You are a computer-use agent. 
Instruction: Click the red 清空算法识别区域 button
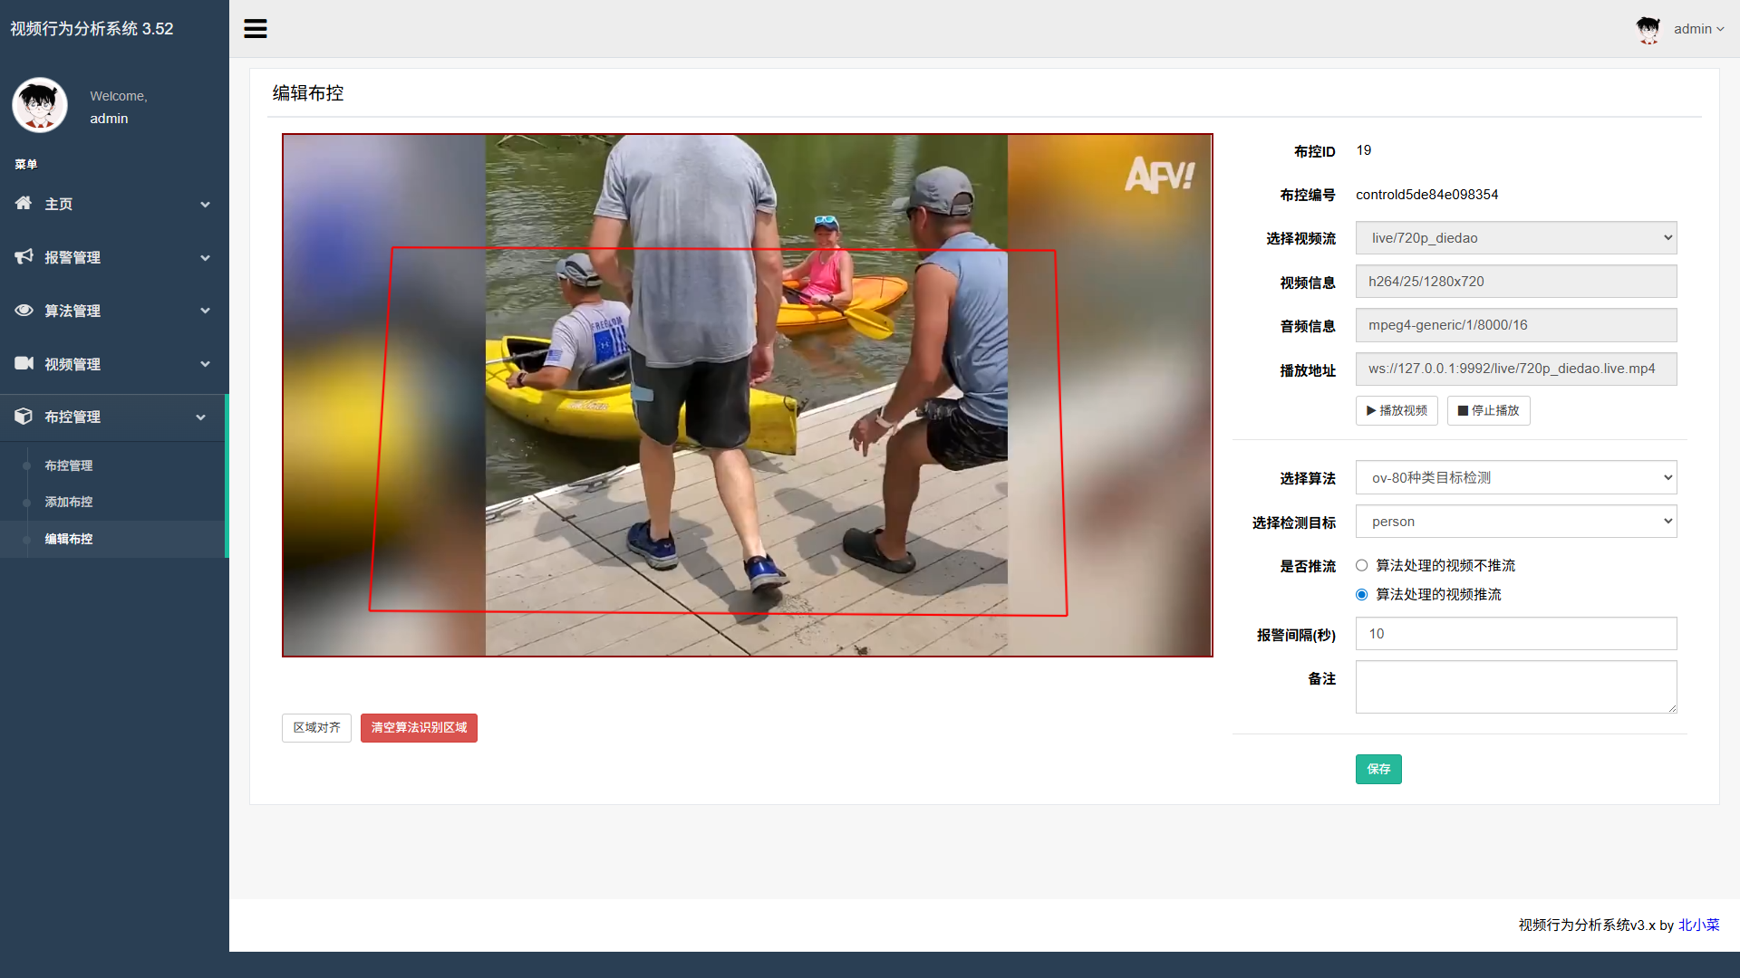(x=419, y=727)
